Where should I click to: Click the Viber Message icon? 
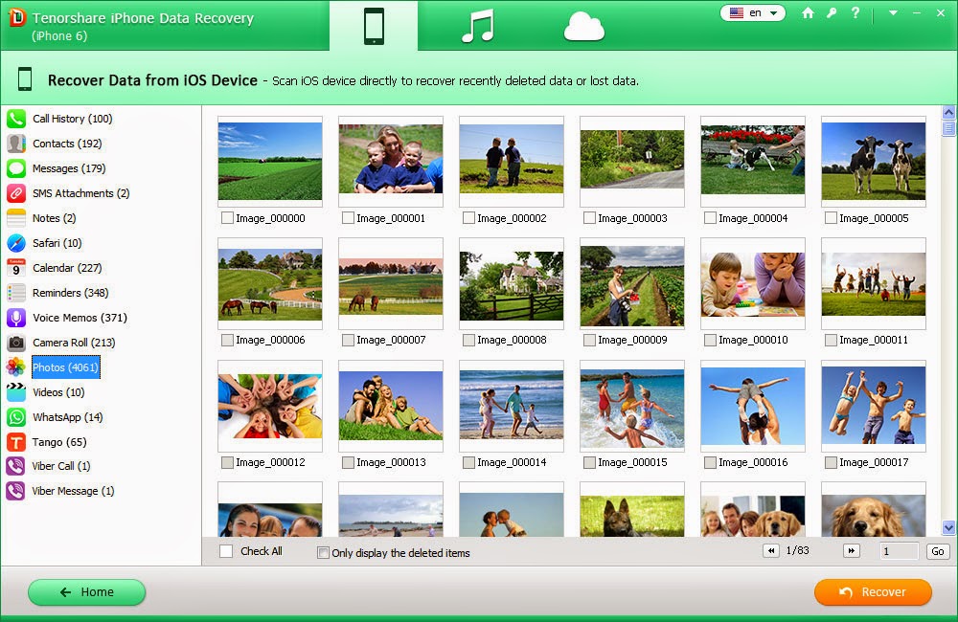16,491
